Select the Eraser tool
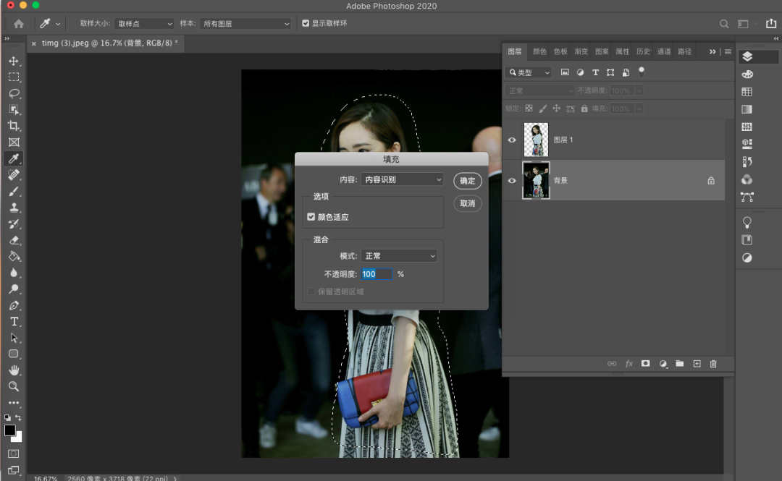Screen dimensions: 782x481 tap(14, 240)
